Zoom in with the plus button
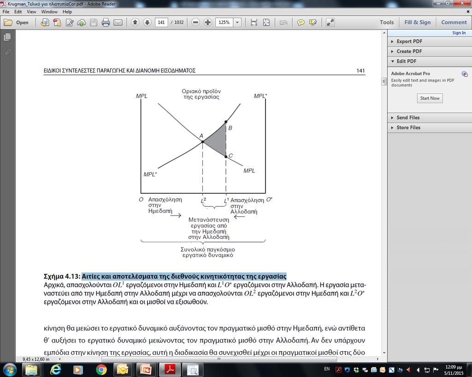This screenshot has width=472, height=377. (x=208, y=22)
